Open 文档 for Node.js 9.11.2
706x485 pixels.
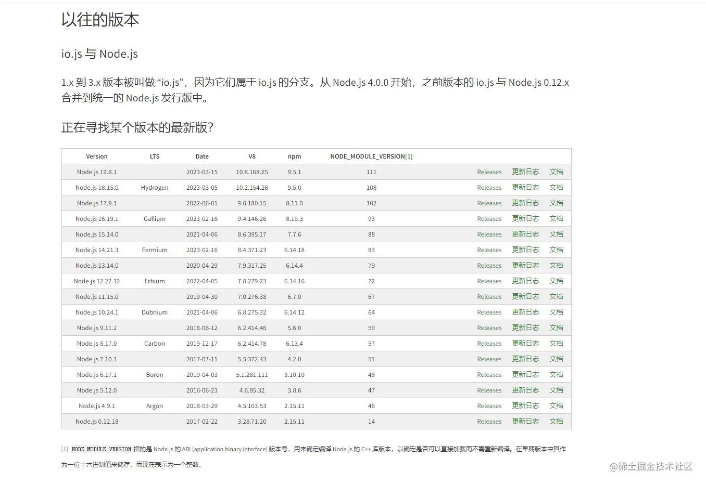click(556, 328)
